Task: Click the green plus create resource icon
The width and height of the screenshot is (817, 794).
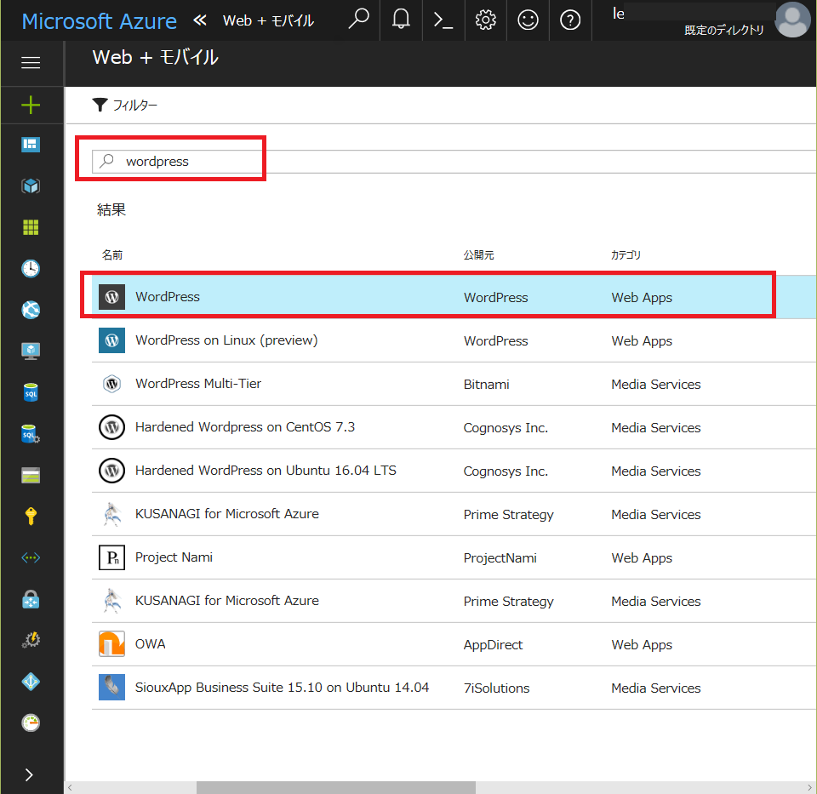Action: (31, 105)
